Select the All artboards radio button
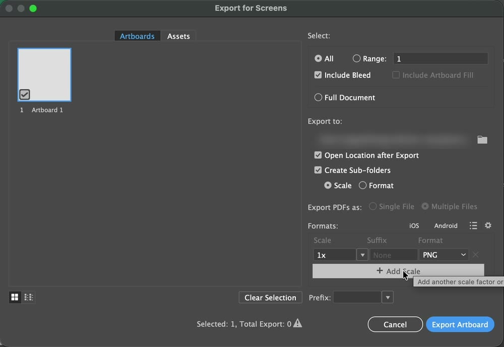 point(318,58)
